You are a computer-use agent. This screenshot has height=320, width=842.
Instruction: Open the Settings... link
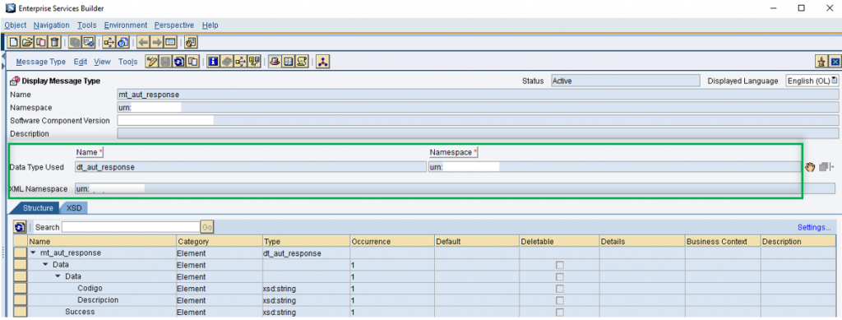pos(814,228)
